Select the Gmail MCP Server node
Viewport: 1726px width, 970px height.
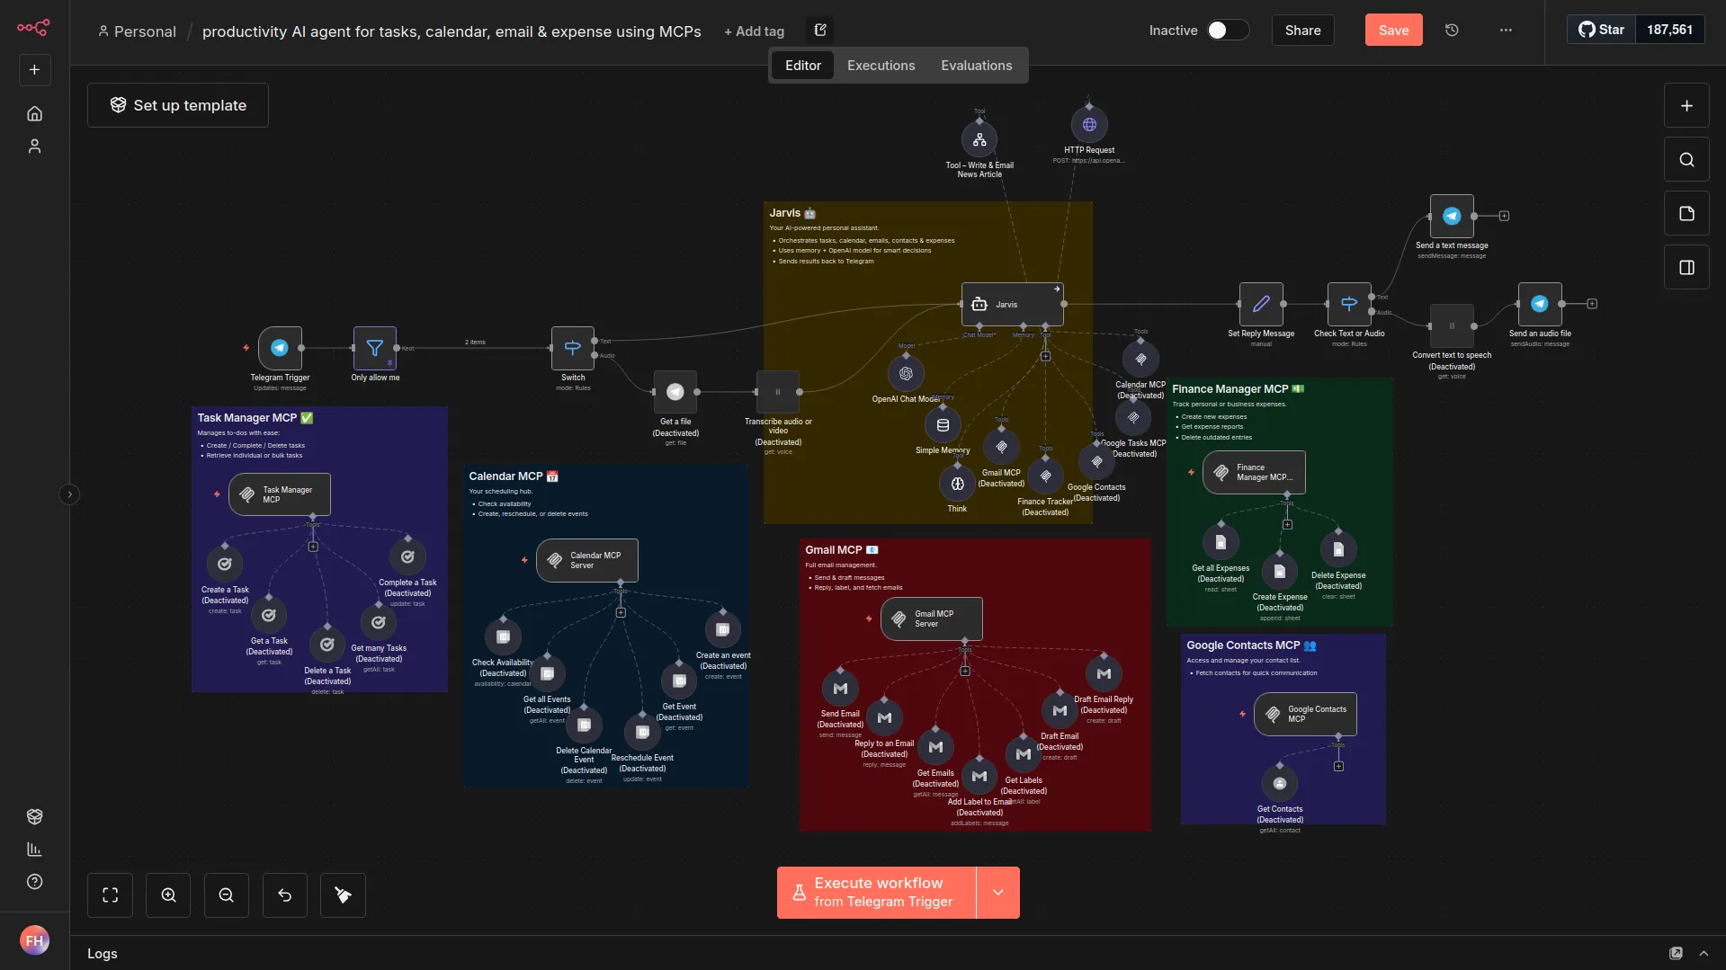(932, 618)
